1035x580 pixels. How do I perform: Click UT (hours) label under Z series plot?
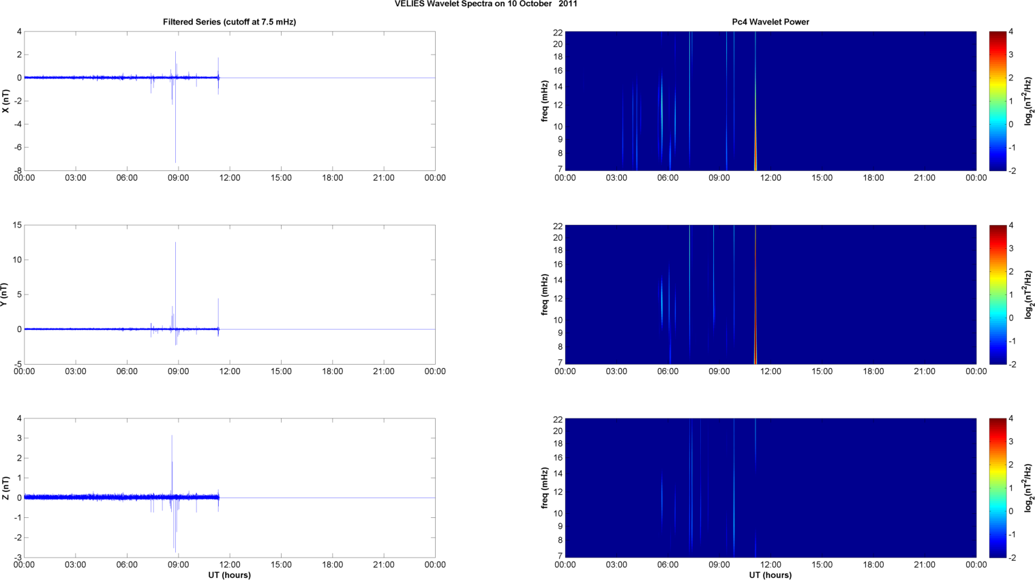click(x=229, y=575)
